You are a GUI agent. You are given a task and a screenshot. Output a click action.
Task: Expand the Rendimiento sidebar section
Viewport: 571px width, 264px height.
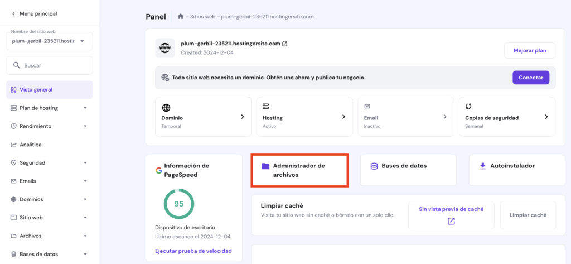[49, 126]
